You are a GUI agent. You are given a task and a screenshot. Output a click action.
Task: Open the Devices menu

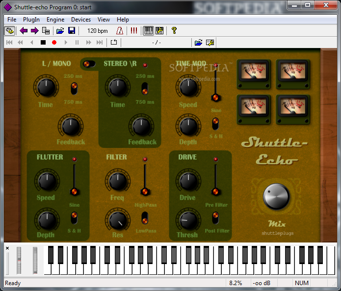coord(81,20)
